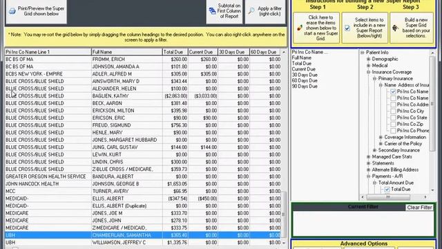Uncheck the first checked Pri Ins Co Name box
This screenshot has width=442, height=249.
[393, 91]
